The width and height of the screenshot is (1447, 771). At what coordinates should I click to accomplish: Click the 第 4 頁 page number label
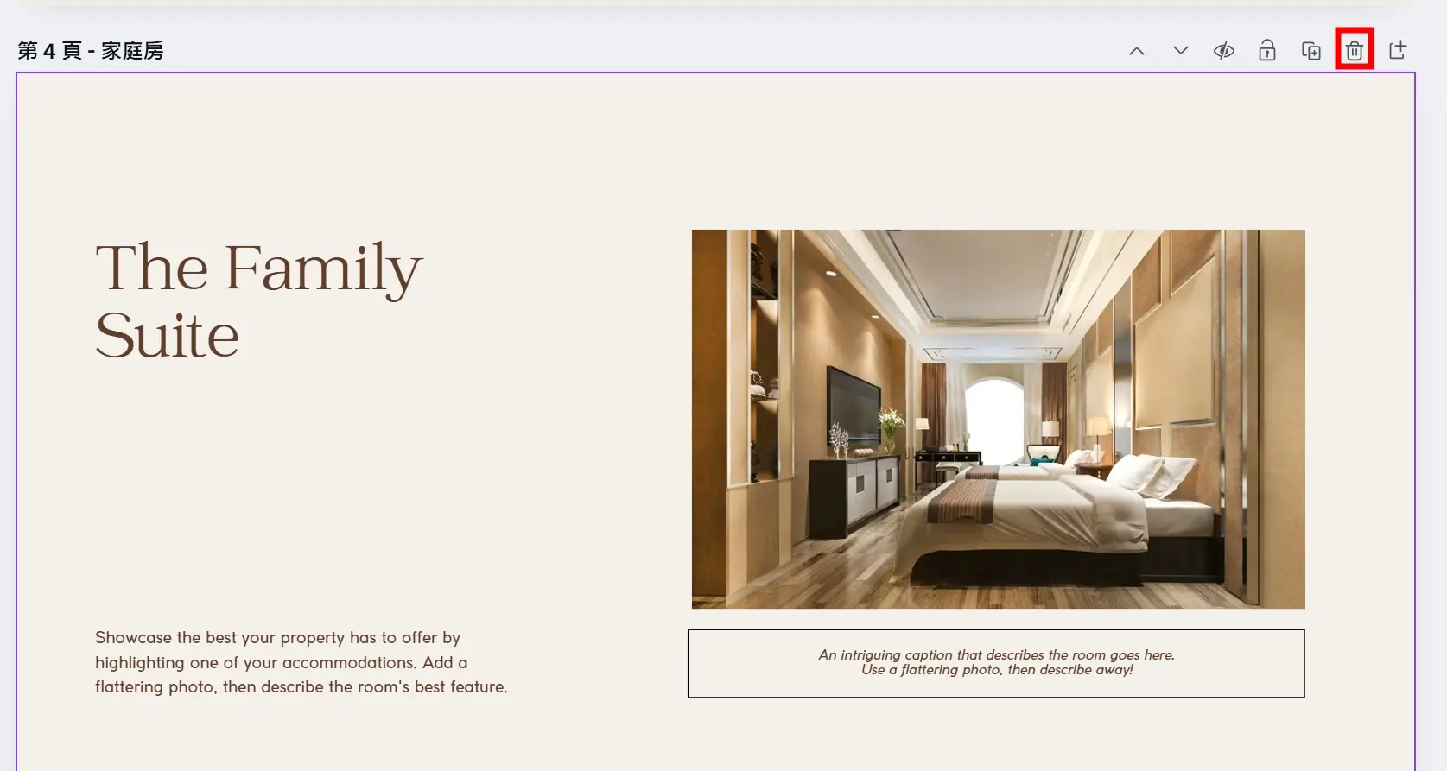[49, 51]
